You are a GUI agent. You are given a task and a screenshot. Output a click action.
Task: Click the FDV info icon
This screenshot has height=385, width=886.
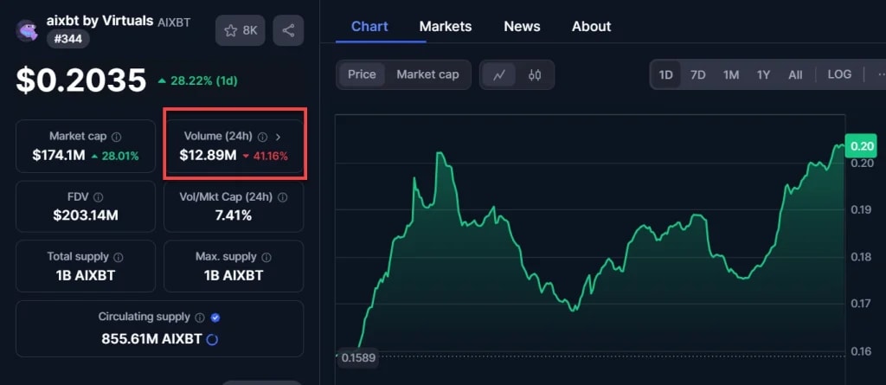point(98,197)
